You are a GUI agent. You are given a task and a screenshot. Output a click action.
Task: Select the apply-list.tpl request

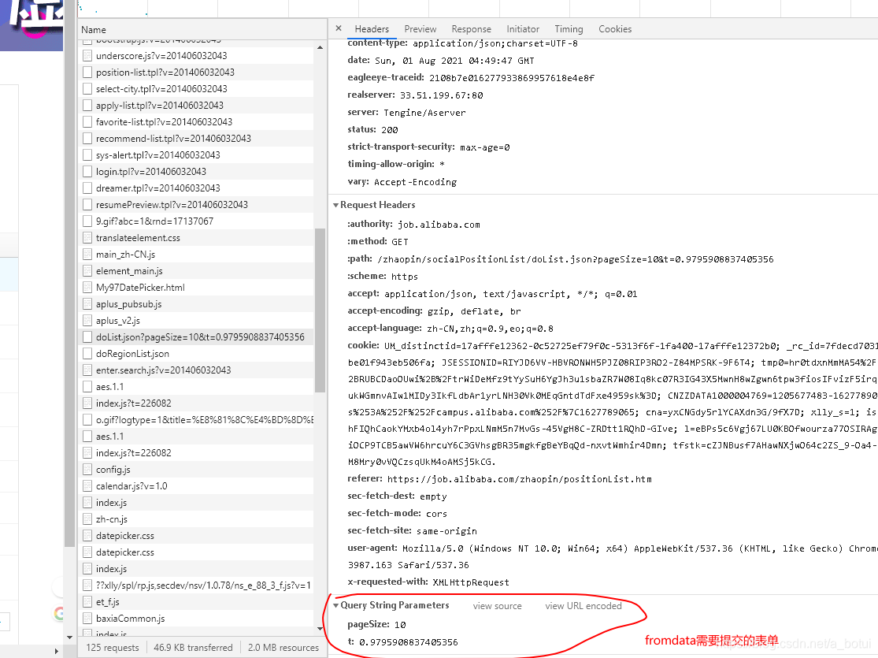point(196,106)
